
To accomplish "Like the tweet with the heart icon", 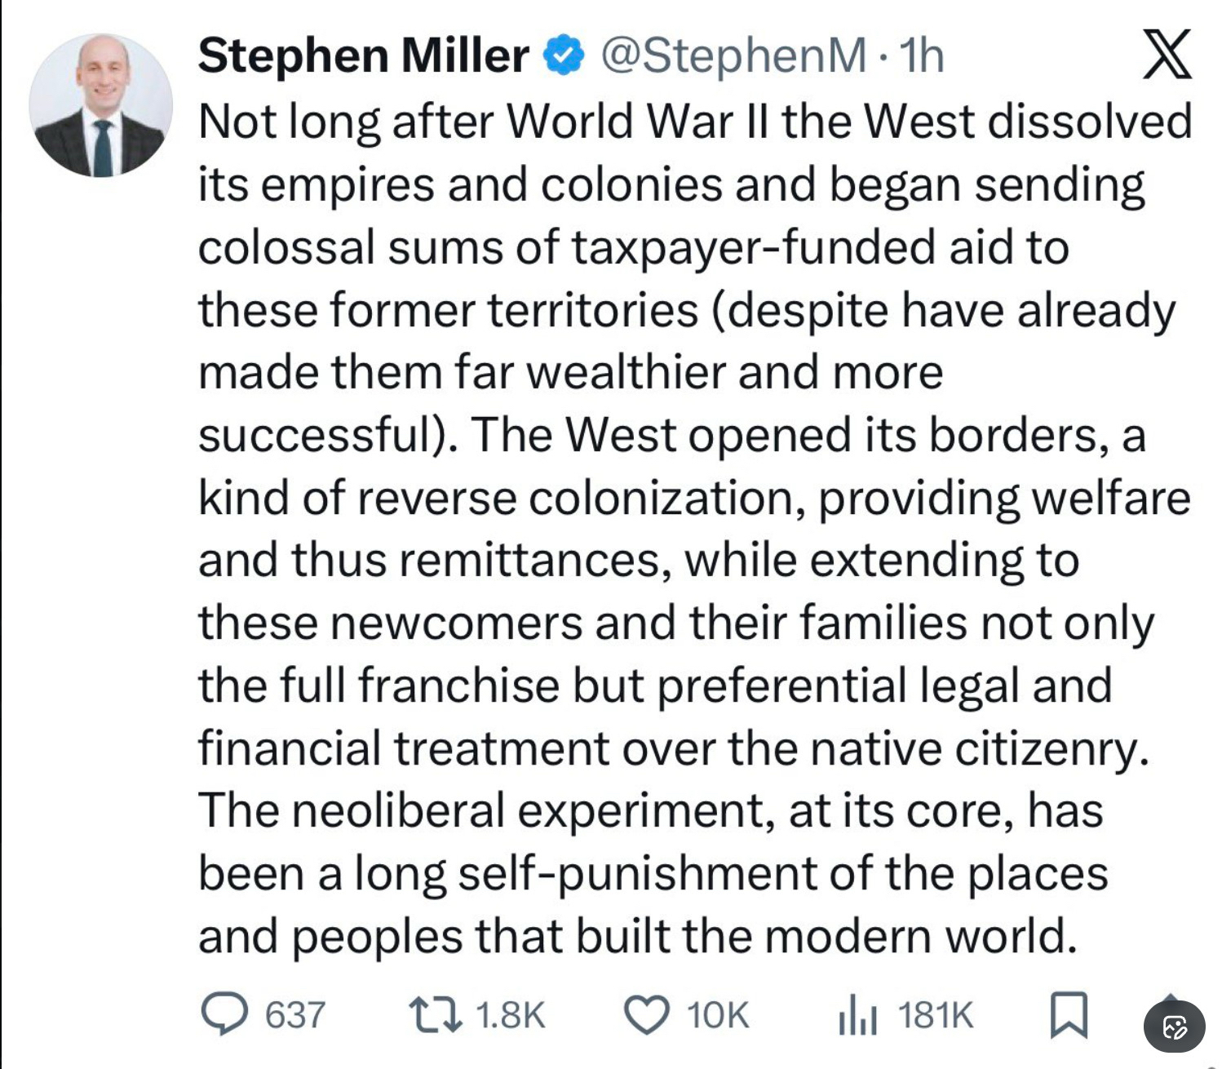I will [644, 1014].
